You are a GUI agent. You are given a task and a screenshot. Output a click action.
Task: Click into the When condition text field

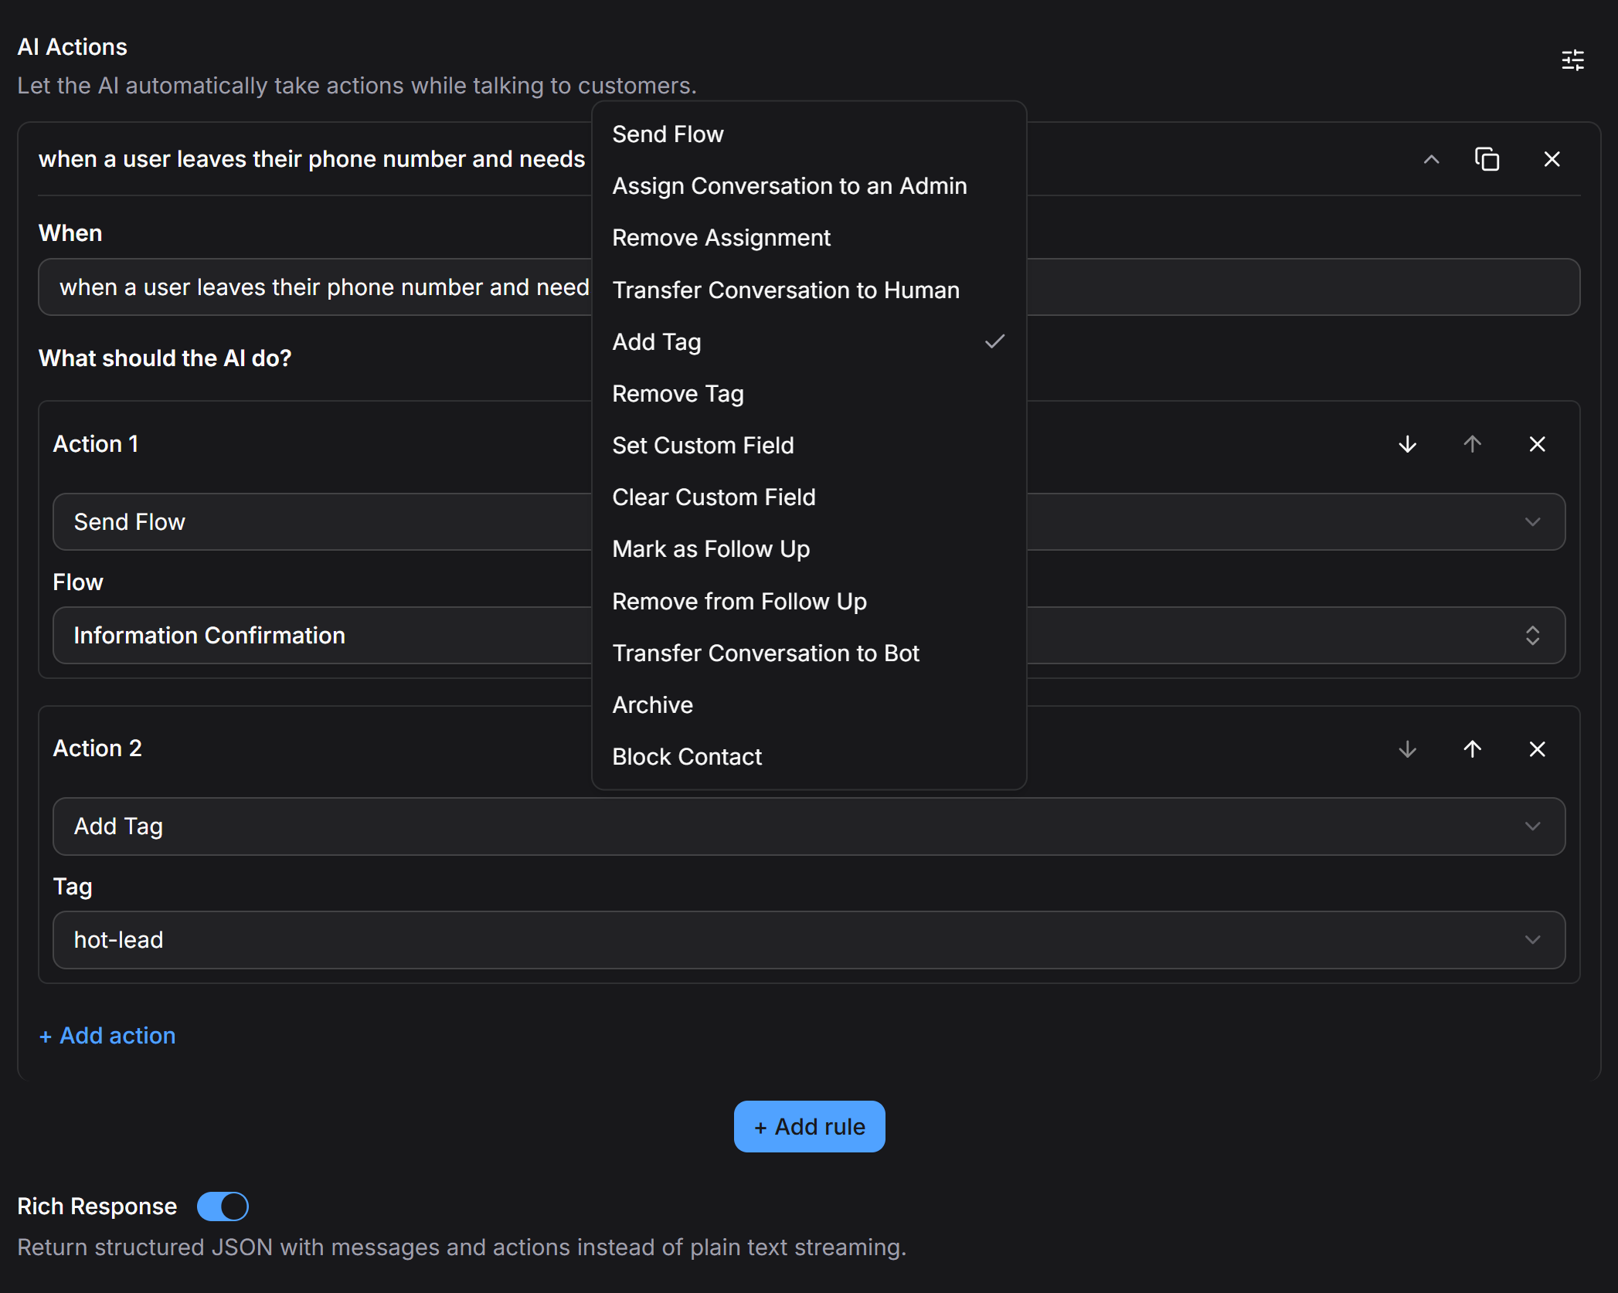pyautogui.click(x=809, y=287)
